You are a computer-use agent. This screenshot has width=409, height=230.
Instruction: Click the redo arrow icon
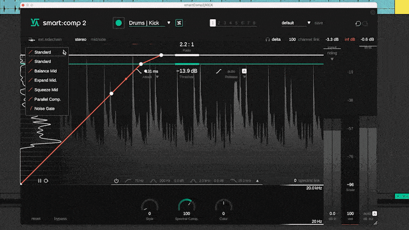tap(366, 23)
